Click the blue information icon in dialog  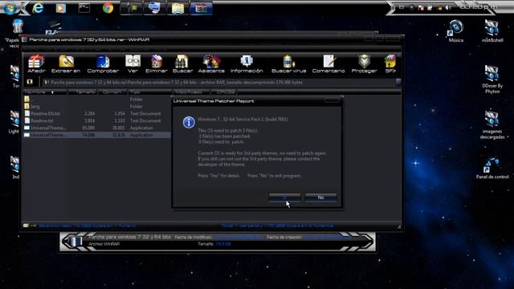pyautogui.click(x=189, y=122)
